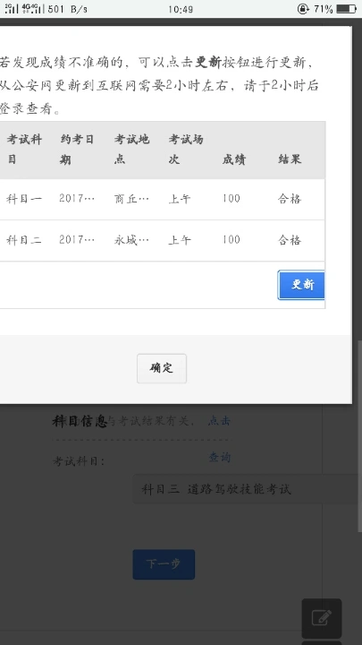Viewport: 362px width, 645px height.
Task: Select the 科目二 result row
Action: tap(162, 240)
